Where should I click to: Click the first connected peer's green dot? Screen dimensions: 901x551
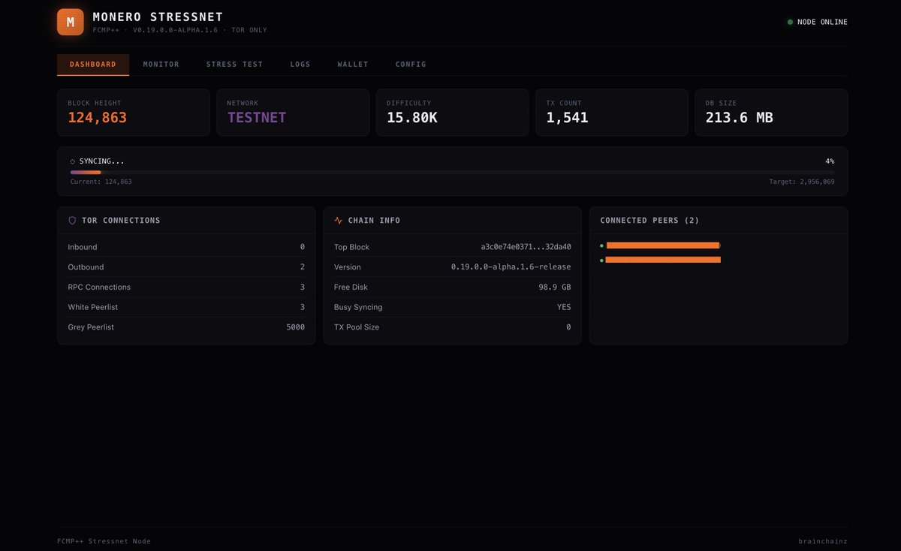tap(601, 245)
